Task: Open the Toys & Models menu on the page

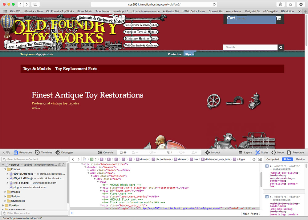Action: (37, 69)
